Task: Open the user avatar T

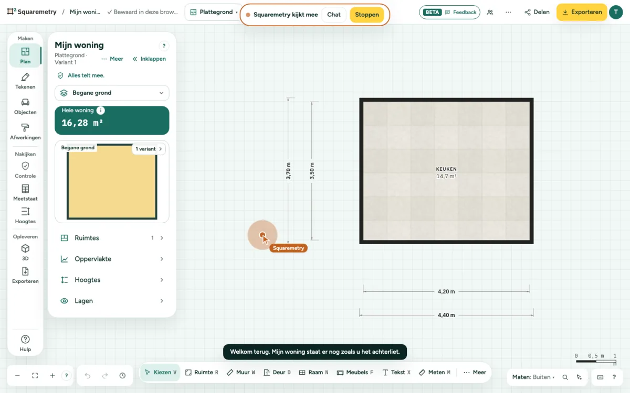Action: 616,12
